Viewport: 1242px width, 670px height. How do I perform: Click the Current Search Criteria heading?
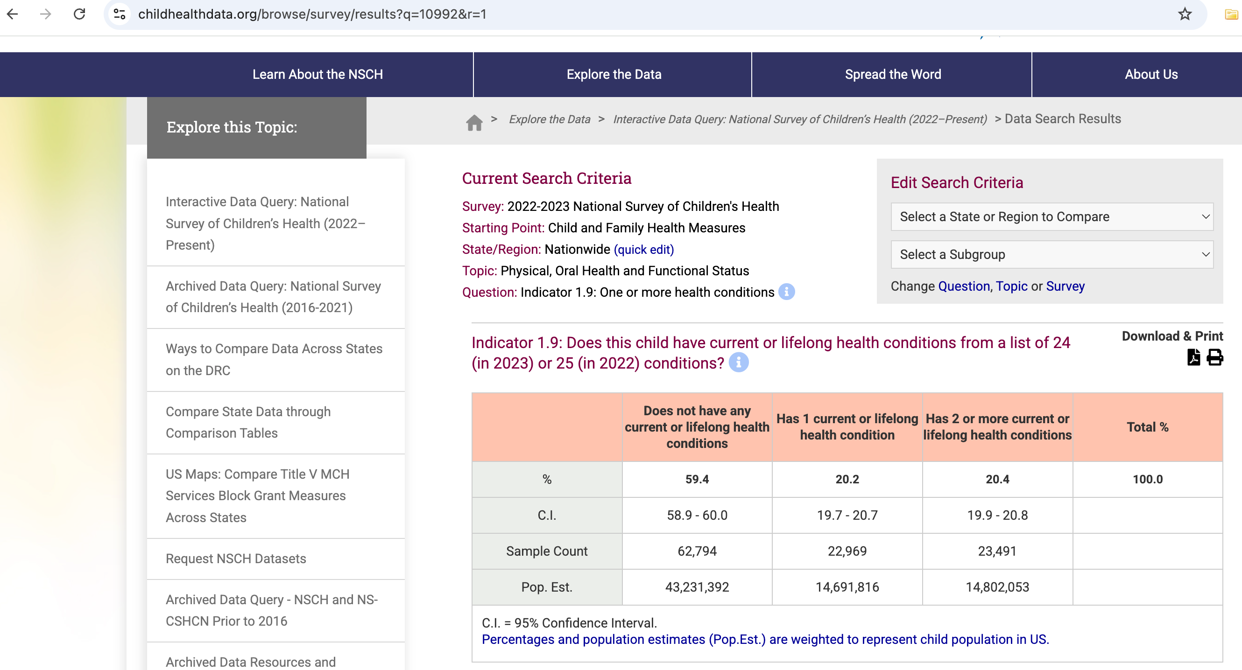(x=546, y=178)
